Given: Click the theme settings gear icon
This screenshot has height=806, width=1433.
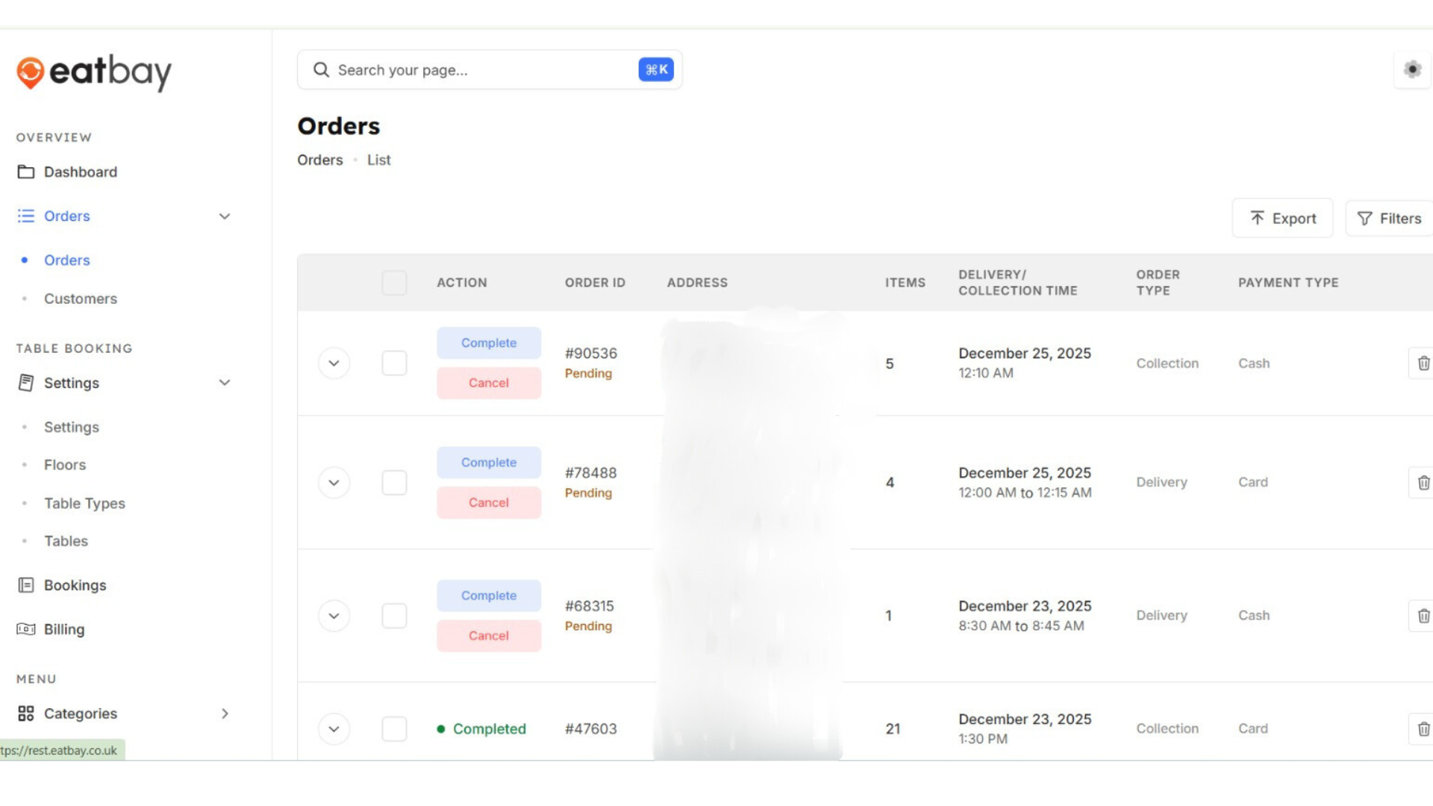Looking at the screenshot, I should click(x=1411, y=69).
